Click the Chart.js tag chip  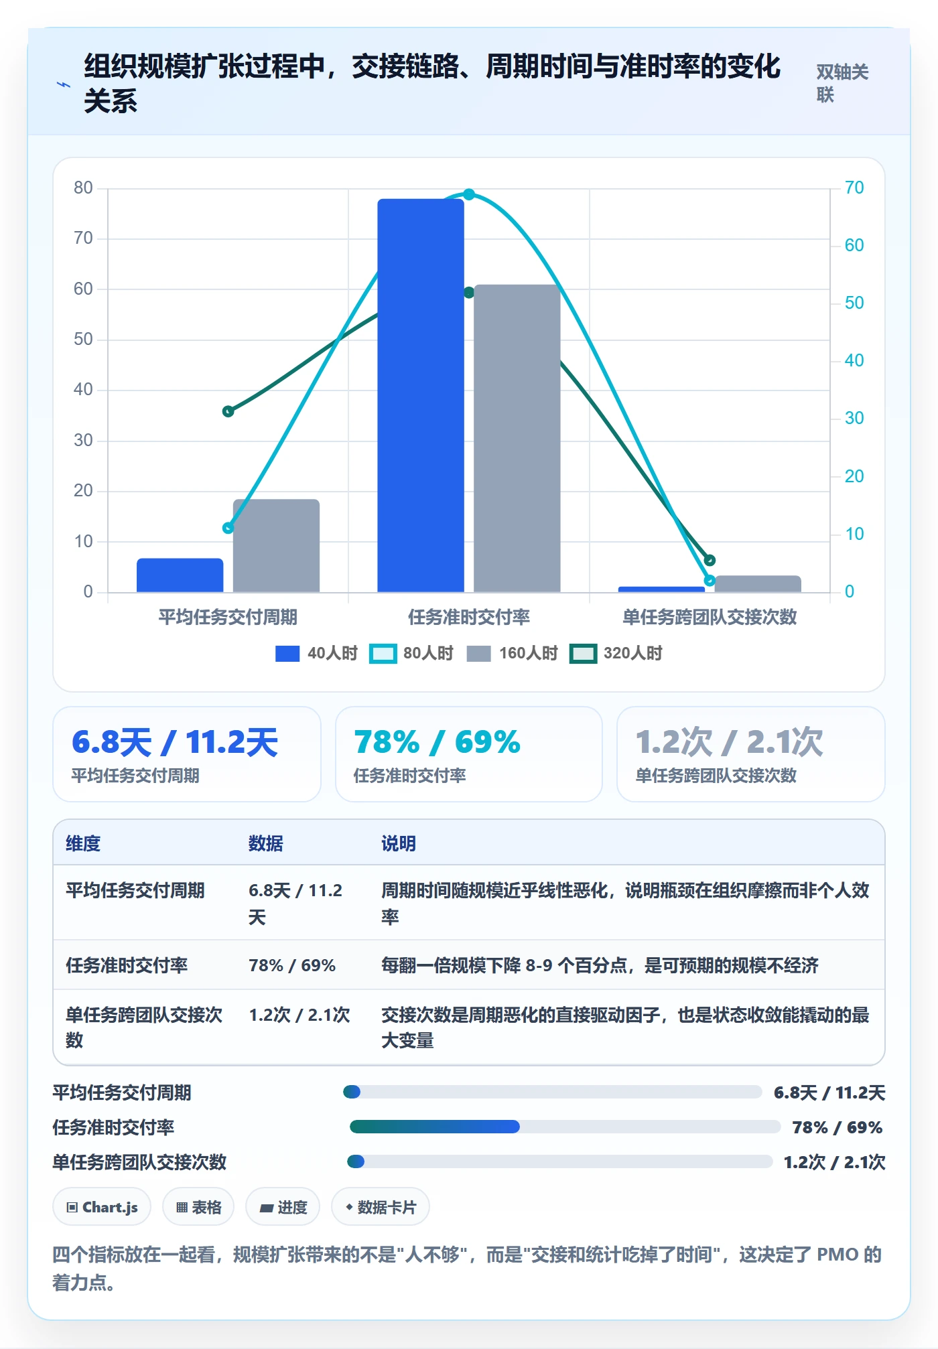[102, 1207]
